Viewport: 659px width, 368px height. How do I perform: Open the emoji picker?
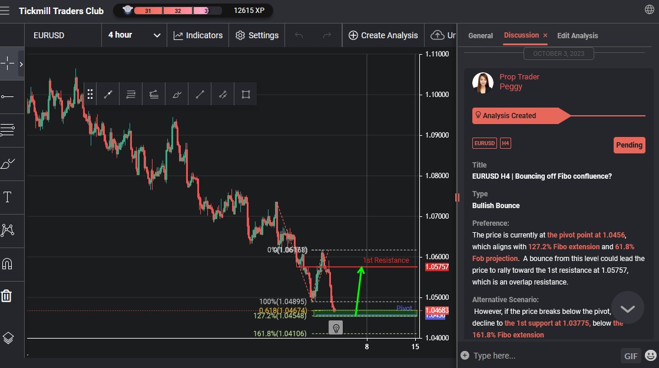click(x=651, y=356)
